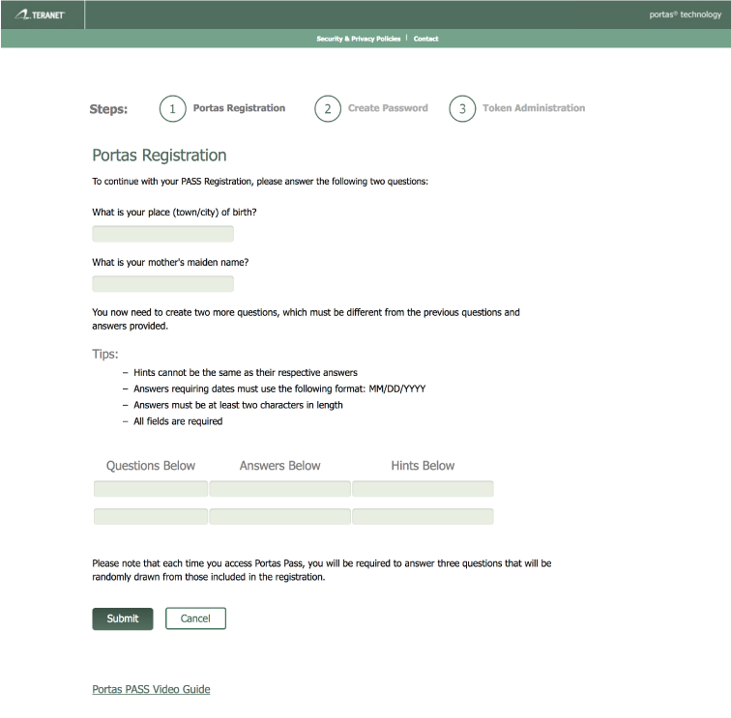Click the place of birth question label
Image resolution: width=731 pixels, height=718 pixels.
point(174,213)
